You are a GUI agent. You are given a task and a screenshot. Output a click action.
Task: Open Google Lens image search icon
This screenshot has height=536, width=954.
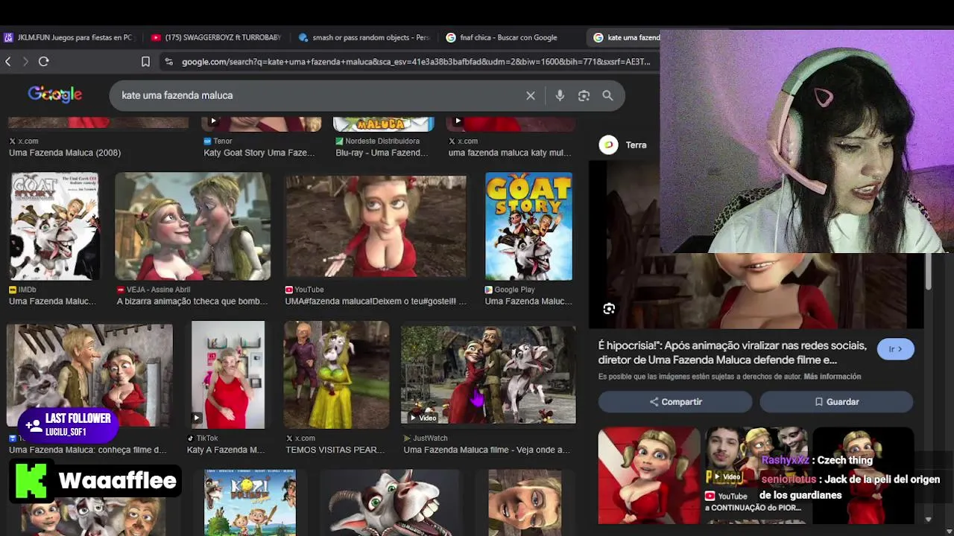584,95
